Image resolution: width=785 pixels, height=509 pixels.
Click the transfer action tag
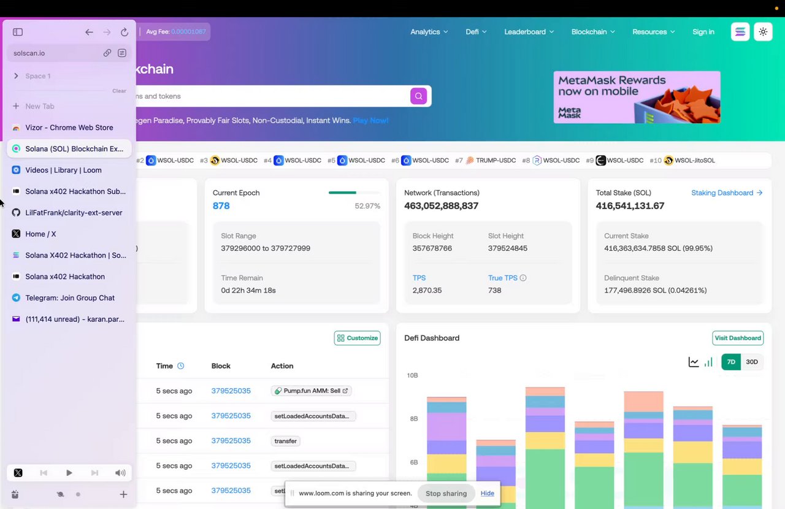(285, 441)
